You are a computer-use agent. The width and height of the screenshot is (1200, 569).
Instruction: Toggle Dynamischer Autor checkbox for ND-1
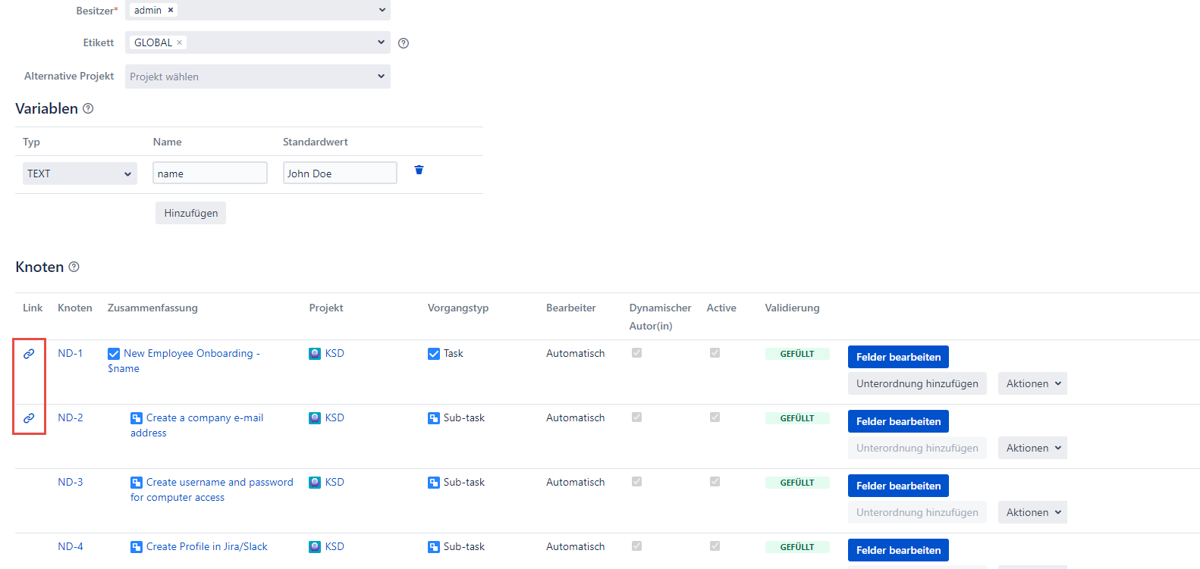636,353
